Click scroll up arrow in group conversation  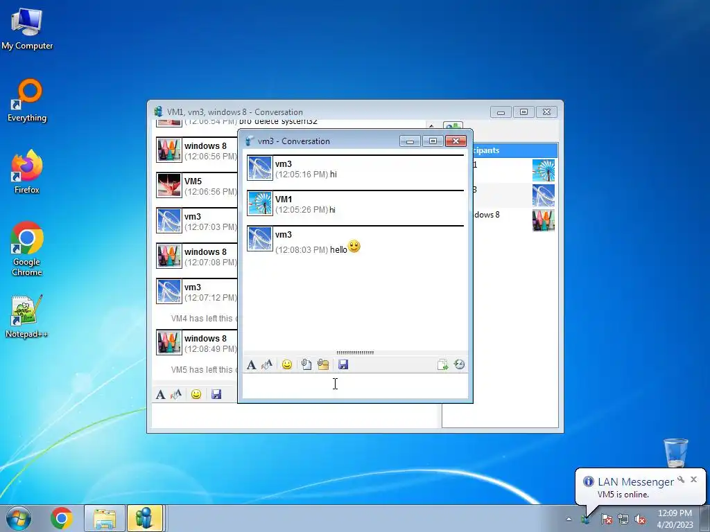431,125
